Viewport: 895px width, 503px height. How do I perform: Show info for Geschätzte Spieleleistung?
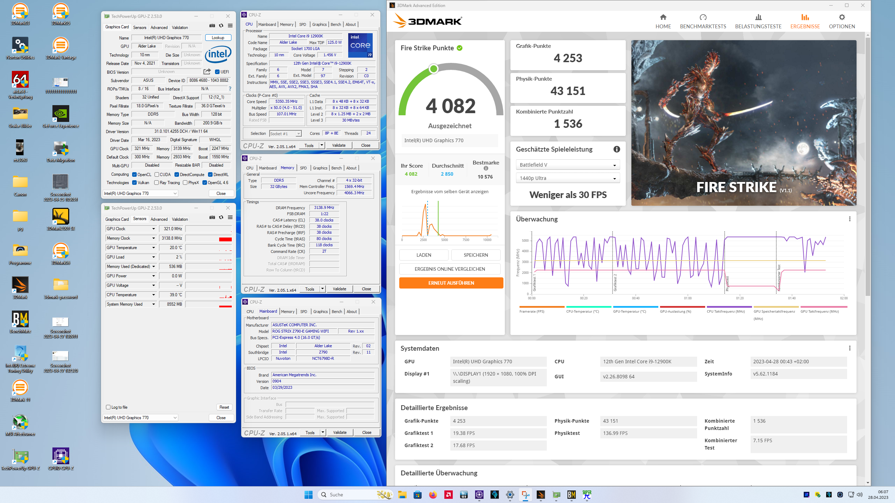(x=617, y=149)
